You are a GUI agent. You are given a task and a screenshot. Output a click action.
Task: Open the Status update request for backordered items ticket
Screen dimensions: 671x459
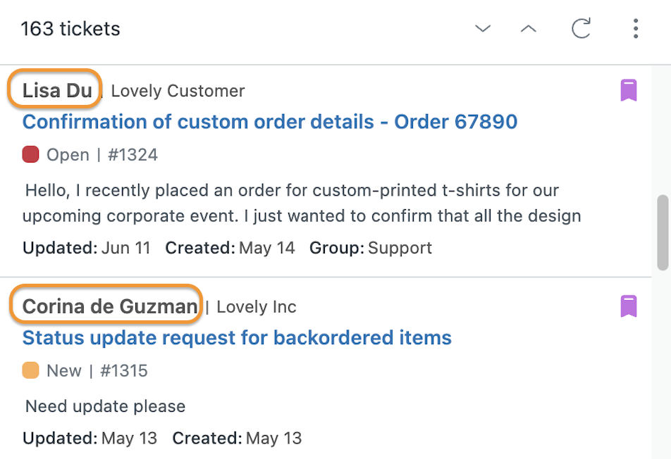[237, 338]
